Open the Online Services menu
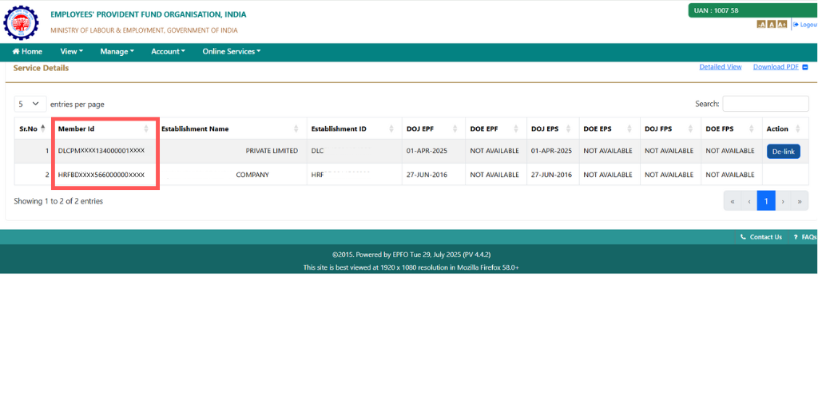 (232, 52)
